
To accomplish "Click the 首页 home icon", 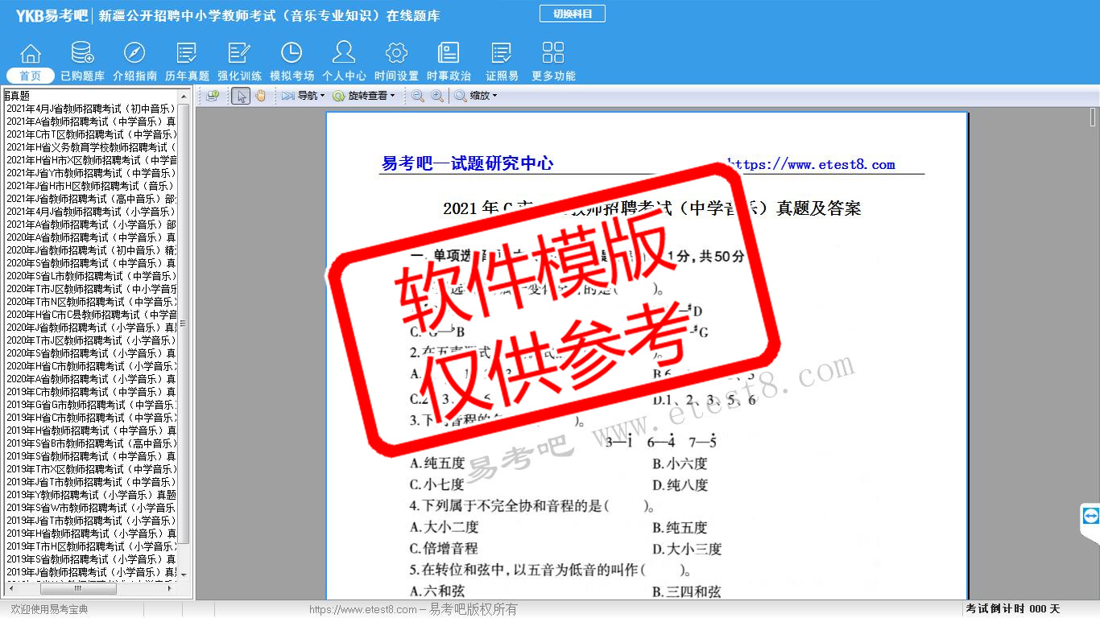I will tap(31, 62).
